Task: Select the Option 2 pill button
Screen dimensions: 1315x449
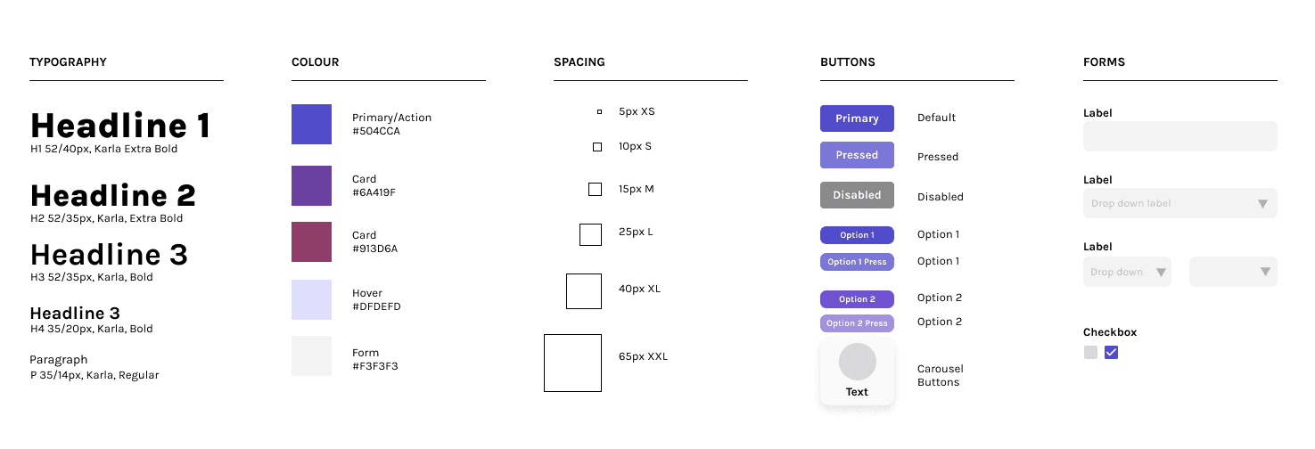Action: tap(857, 299)
